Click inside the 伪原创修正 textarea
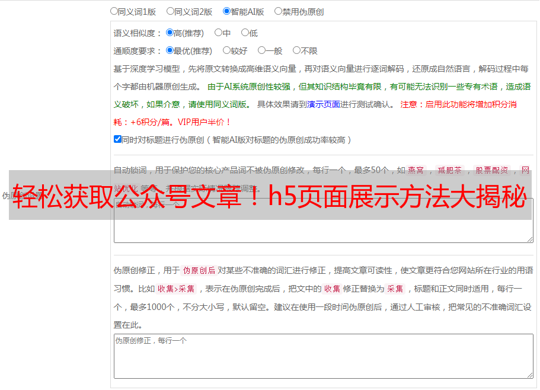 (x=324, y=356)
